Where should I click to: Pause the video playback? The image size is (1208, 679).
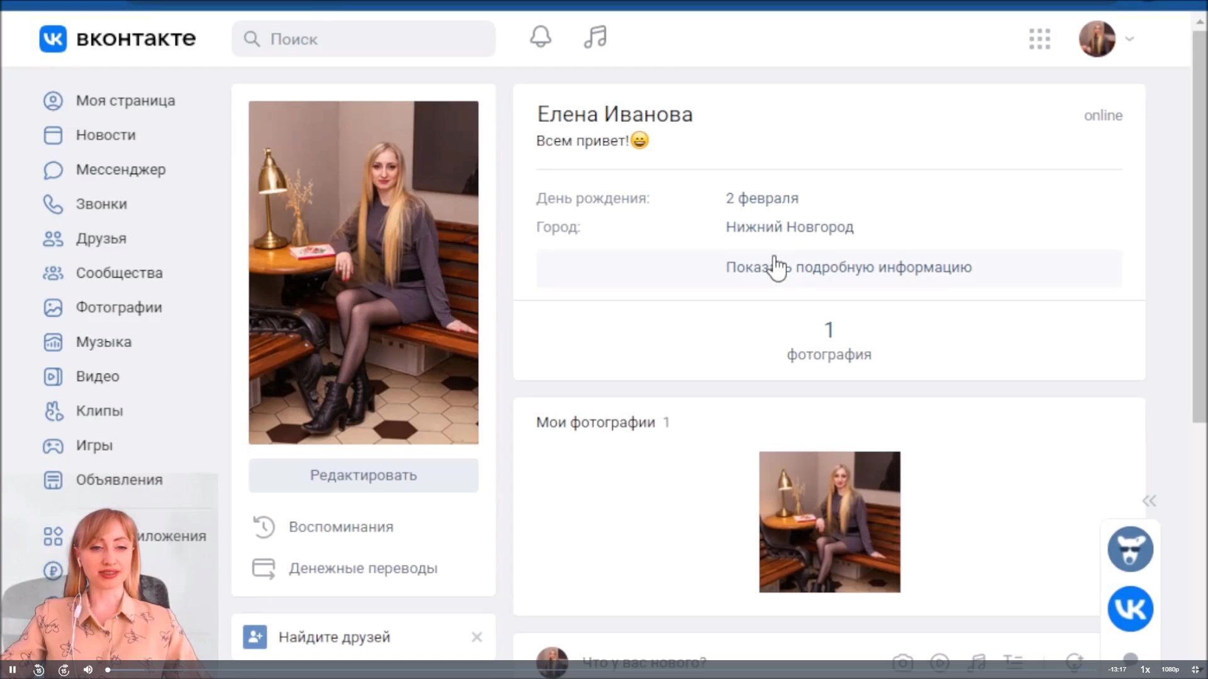coord(12,670)
